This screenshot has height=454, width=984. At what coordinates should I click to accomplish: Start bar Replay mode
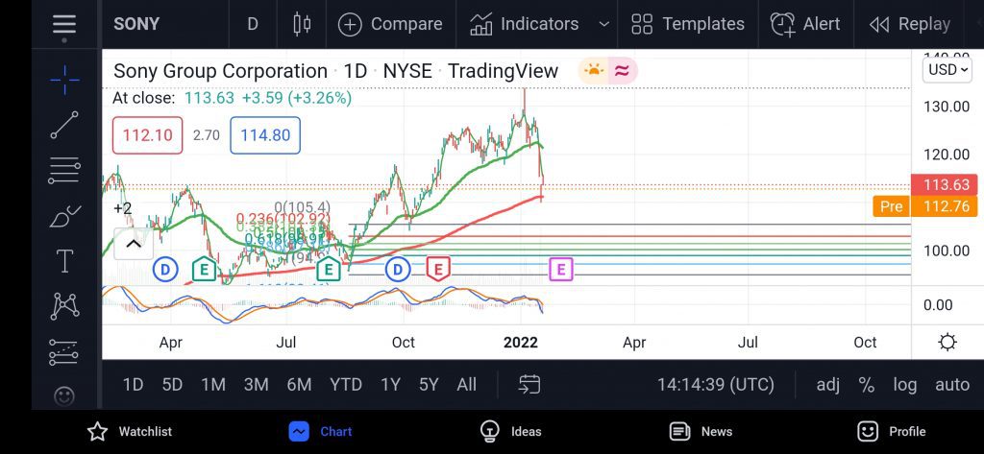[x=909, y=24]
